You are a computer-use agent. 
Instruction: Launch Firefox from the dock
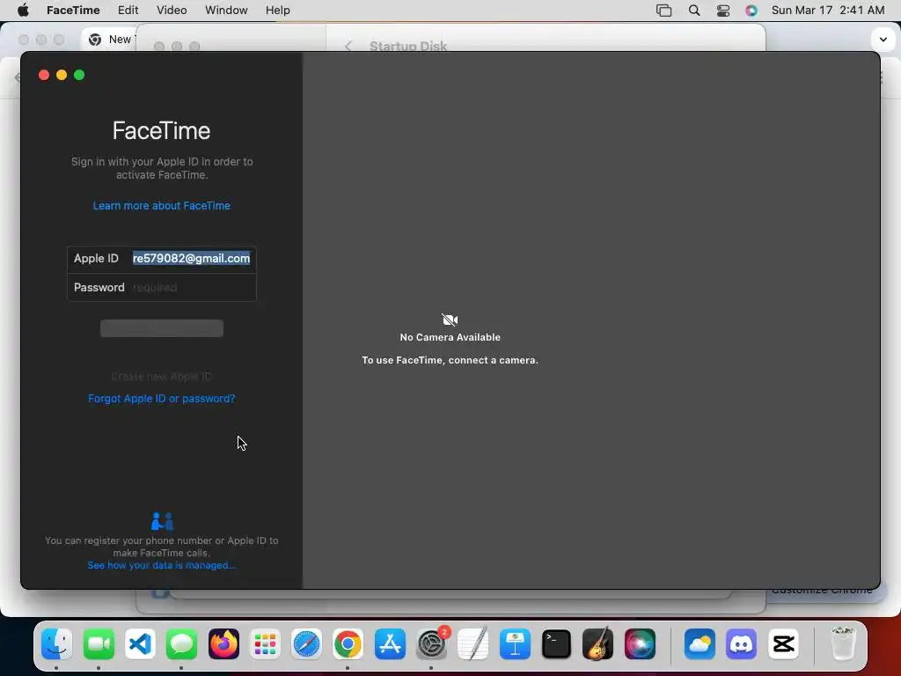click(223, 643)
